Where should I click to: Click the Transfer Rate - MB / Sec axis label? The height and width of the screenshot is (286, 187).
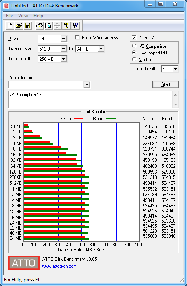coord(80,250)
